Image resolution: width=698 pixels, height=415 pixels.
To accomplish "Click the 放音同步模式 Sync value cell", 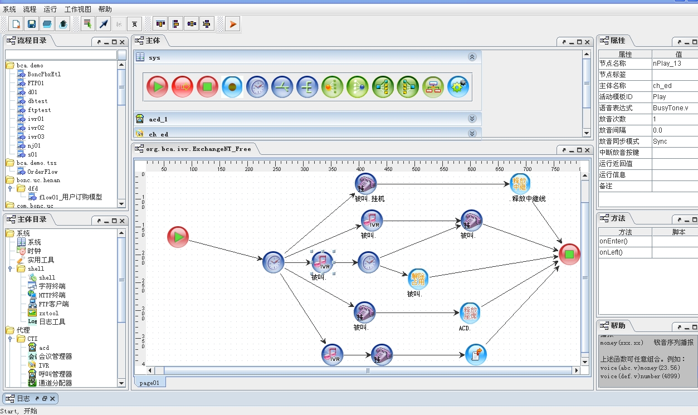I will [675, 141].
